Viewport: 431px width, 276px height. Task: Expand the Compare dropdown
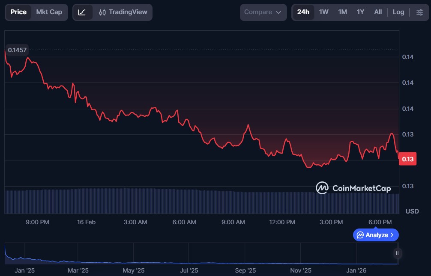tap(263, 12)
